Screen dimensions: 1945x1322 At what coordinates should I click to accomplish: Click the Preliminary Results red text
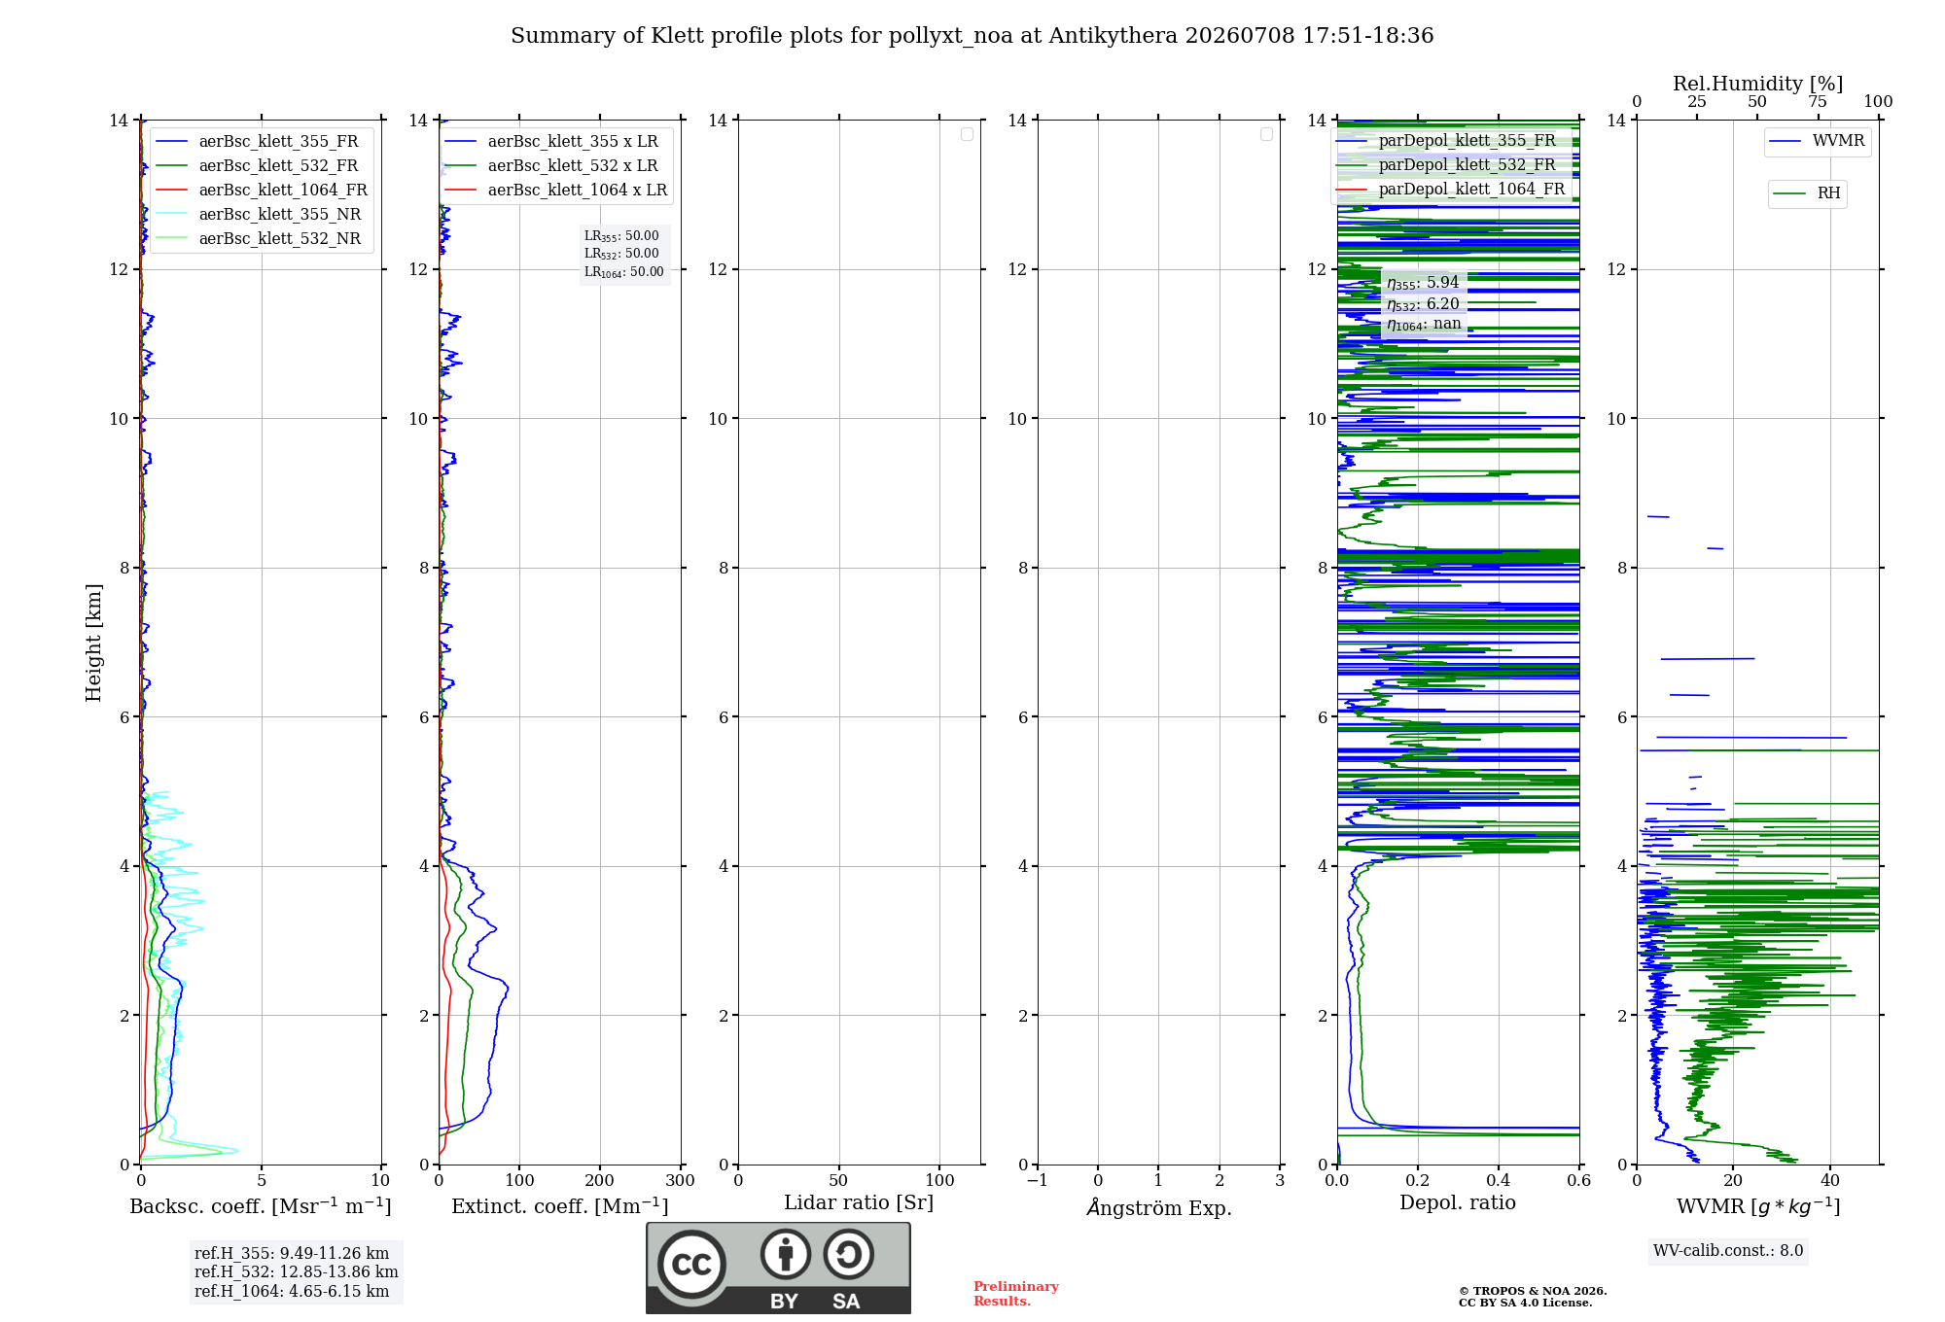coord(1016,1294)
